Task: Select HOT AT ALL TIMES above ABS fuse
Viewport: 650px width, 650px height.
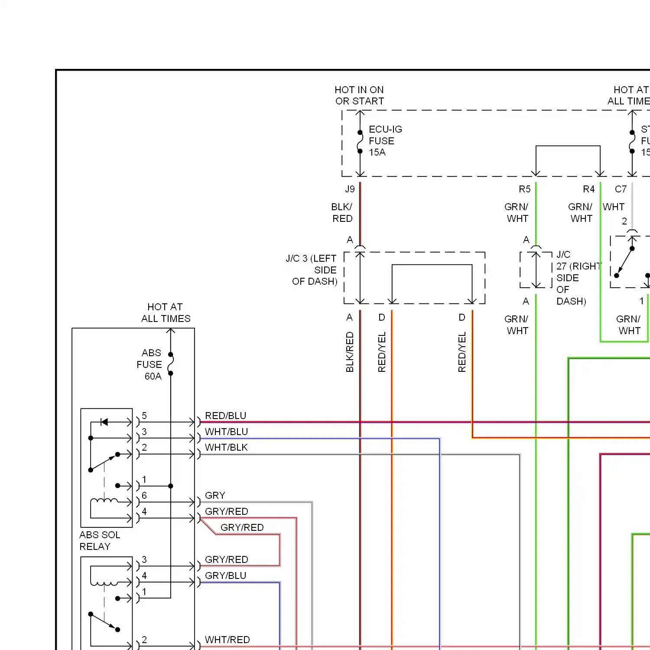Action: pyautogui.click(x=166, y=313)
